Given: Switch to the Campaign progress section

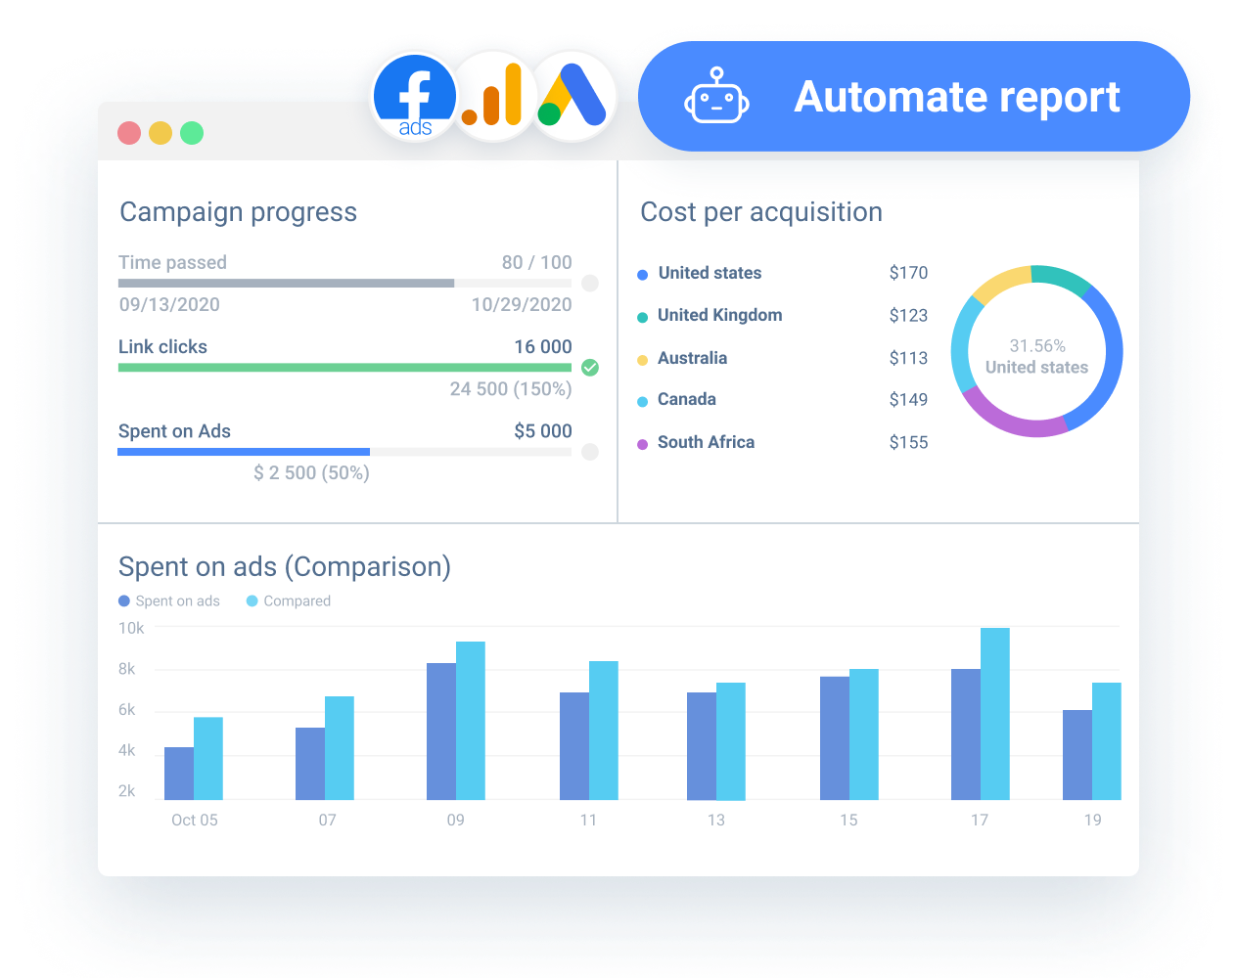Looking at the screenshot, I should [x=238, y=212].
